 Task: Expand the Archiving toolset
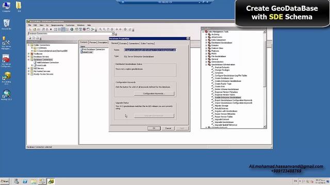coord(206,34)
